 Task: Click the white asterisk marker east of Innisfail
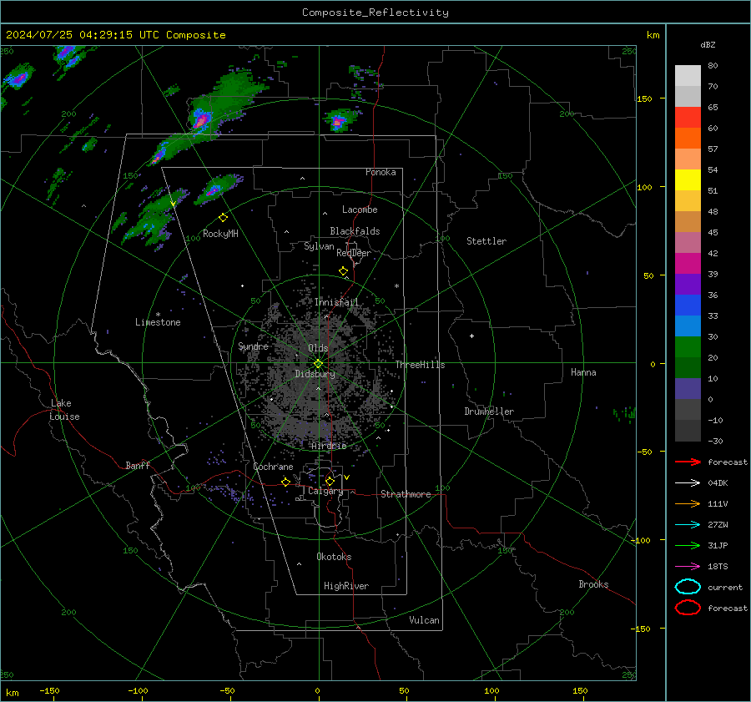point(396,286)
